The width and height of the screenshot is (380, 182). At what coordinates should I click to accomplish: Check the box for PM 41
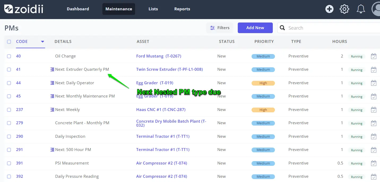point(9,69)
